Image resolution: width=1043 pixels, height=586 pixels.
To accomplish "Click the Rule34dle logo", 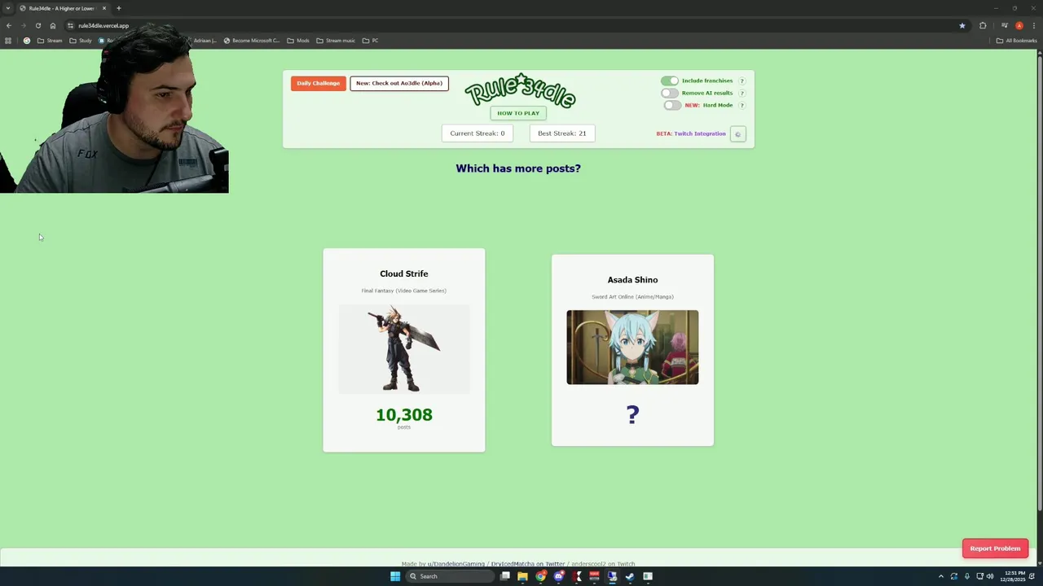I will pos(520,91).
